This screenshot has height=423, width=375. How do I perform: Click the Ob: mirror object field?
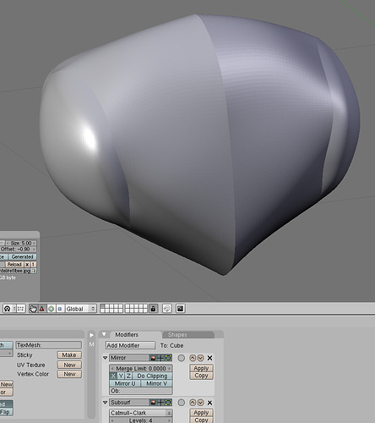(141, 391)
